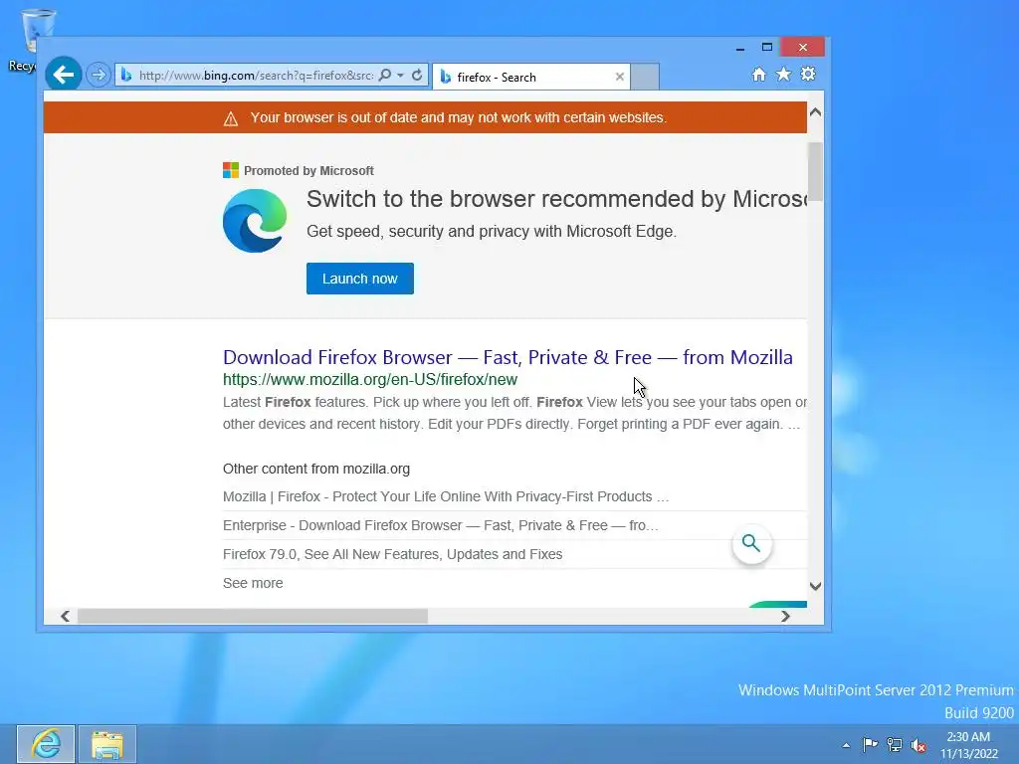Click the vertical scrollbar up arrow
This screenshot has height=764, width=1019.
816,112
